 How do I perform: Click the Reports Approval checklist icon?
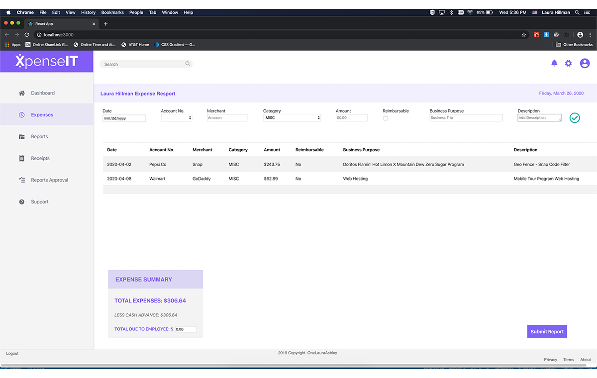22,180
